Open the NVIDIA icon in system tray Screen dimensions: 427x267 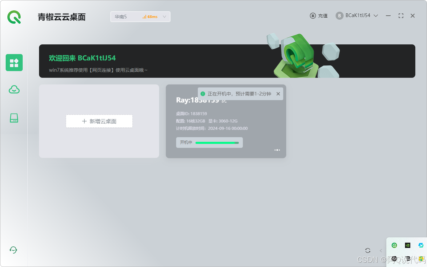408,245
